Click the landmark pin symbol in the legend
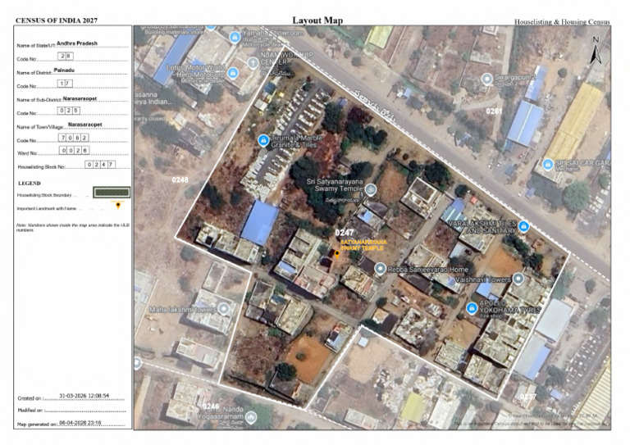 point(118,206)
